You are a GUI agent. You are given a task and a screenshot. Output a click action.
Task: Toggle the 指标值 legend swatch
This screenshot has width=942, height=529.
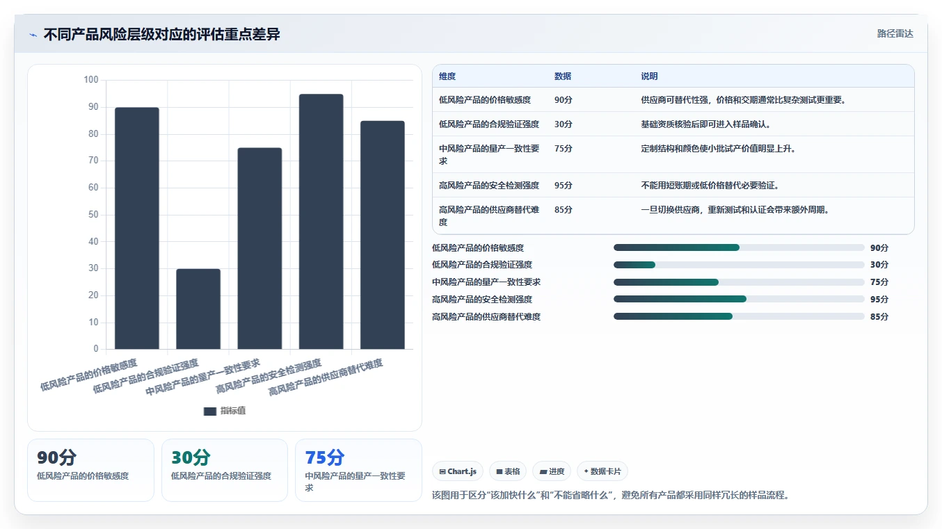click(x=210, y=411)
